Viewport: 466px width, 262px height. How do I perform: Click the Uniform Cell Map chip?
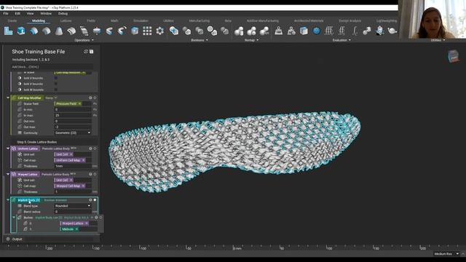(70, 160)
